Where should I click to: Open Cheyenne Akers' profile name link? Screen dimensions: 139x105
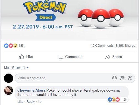pos(31,90)
